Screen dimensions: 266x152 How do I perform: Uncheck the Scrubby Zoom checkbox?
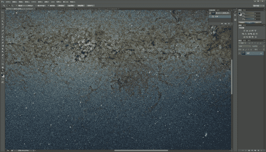(49, 6)
